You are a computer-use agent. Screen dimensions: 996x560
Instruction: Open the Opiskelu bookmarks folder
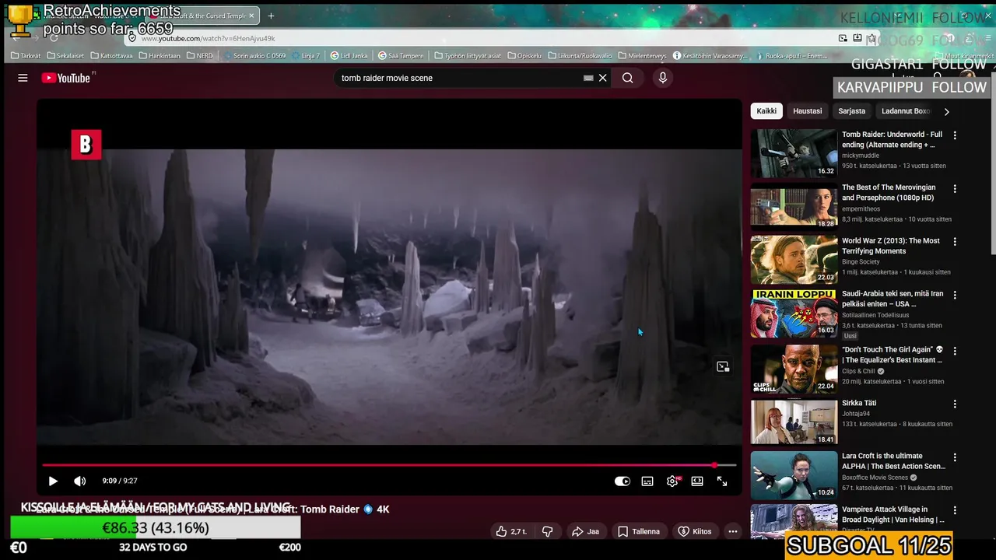pyautogui.click(x=524, y=56)
